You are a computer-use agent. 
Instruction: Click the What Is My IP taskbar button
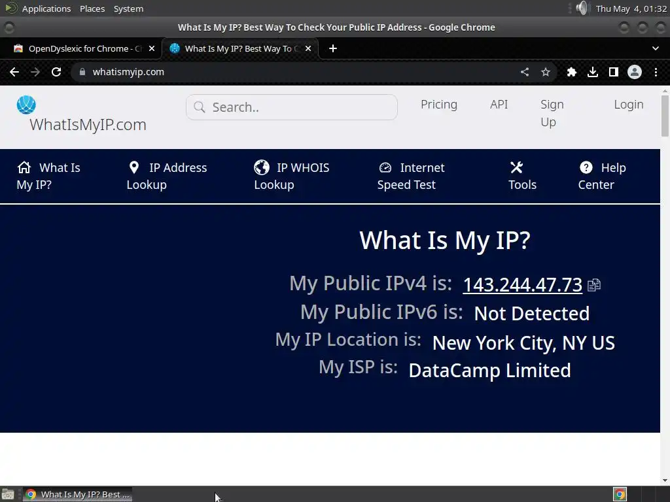77,494
